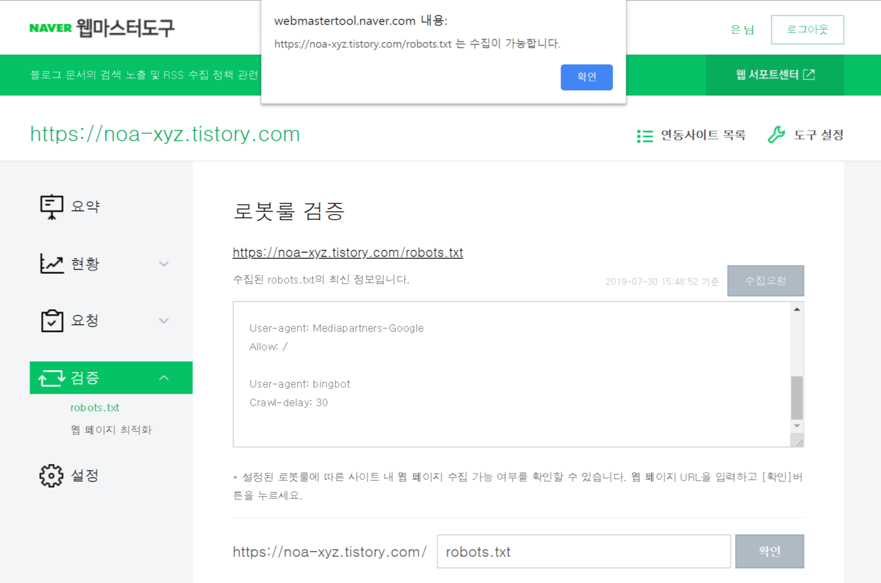Click the text area scrollbar thumb
This screenshot has height=583, width=881.
[797, 397]
